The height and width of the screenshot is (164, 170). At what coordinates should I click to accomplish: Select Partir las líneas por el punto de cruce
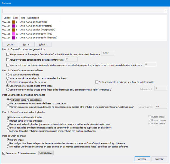coord(8,82)
